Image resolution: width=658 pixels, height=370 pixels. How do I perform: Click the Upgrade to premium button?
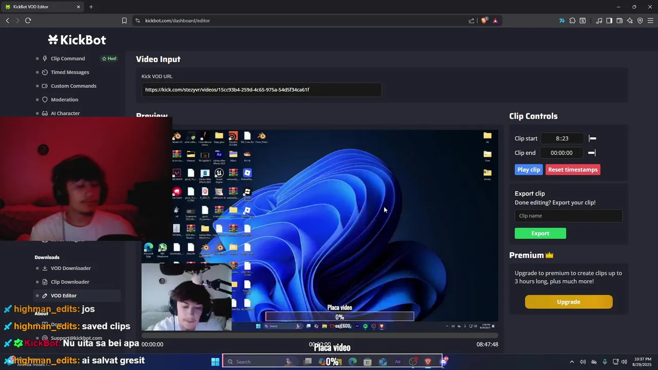tap(569, 302)
